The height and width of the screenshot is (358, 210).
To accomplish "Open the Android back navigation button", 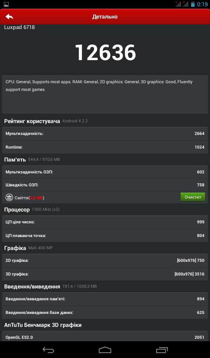I will pos(48,350).
